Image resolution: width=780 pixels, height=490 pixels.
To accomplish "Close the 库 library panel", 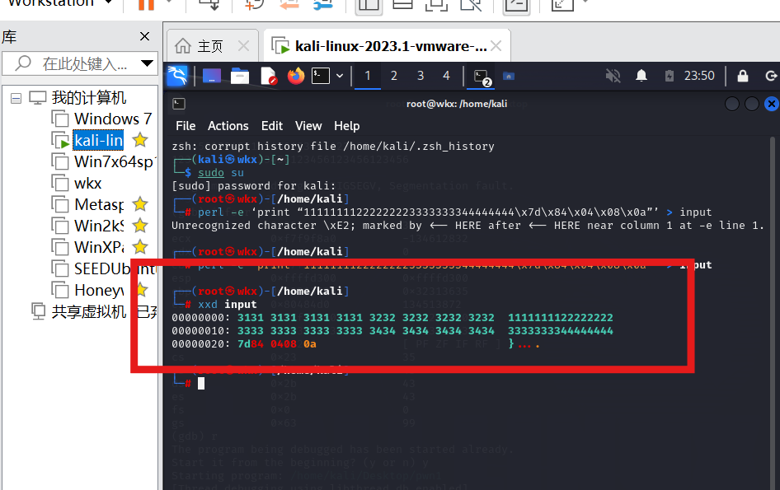I will (145, 36).
